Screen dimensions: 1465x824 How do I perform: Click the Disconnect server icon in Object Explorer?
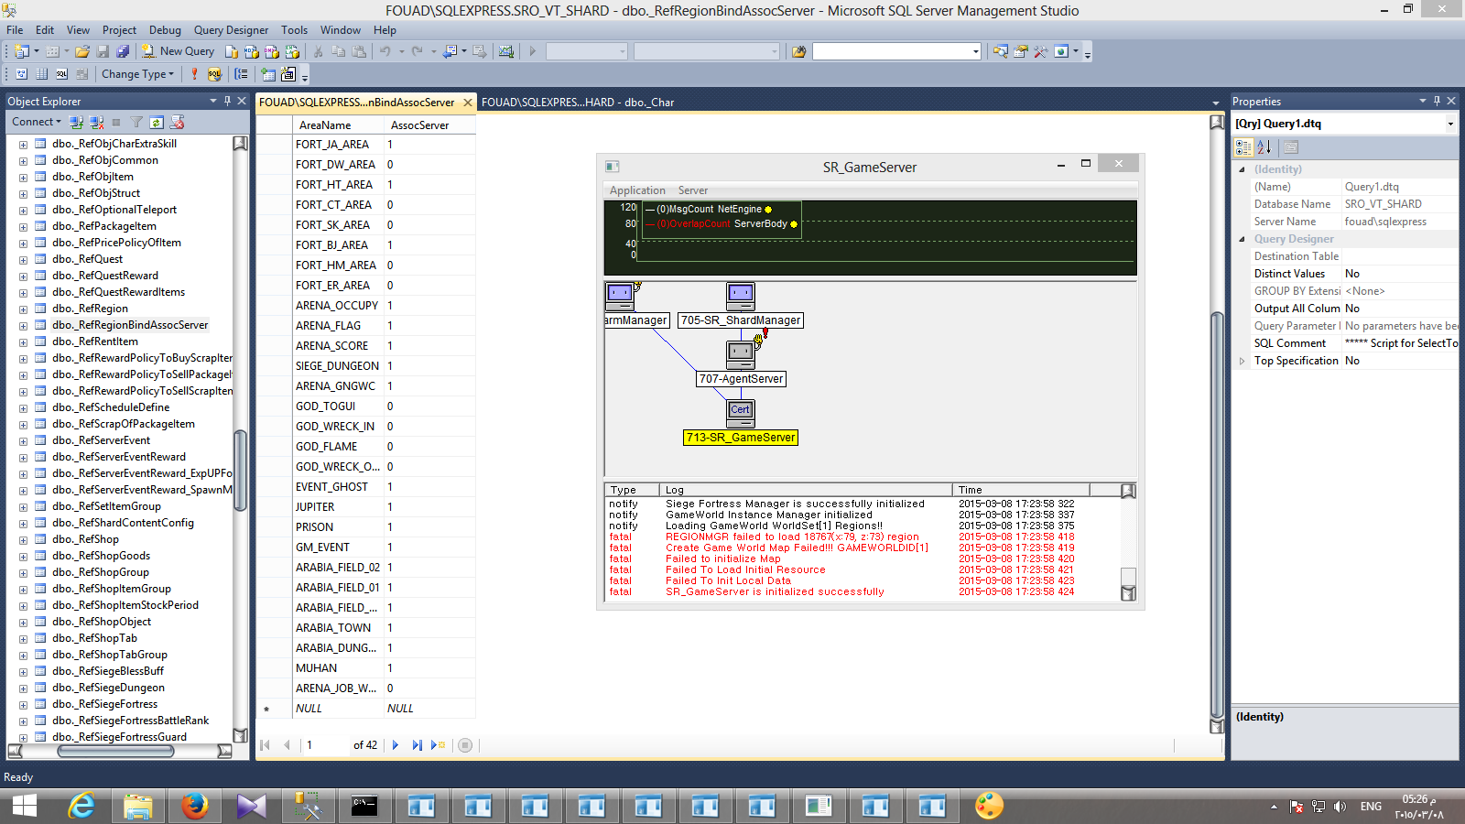(96, 122)
